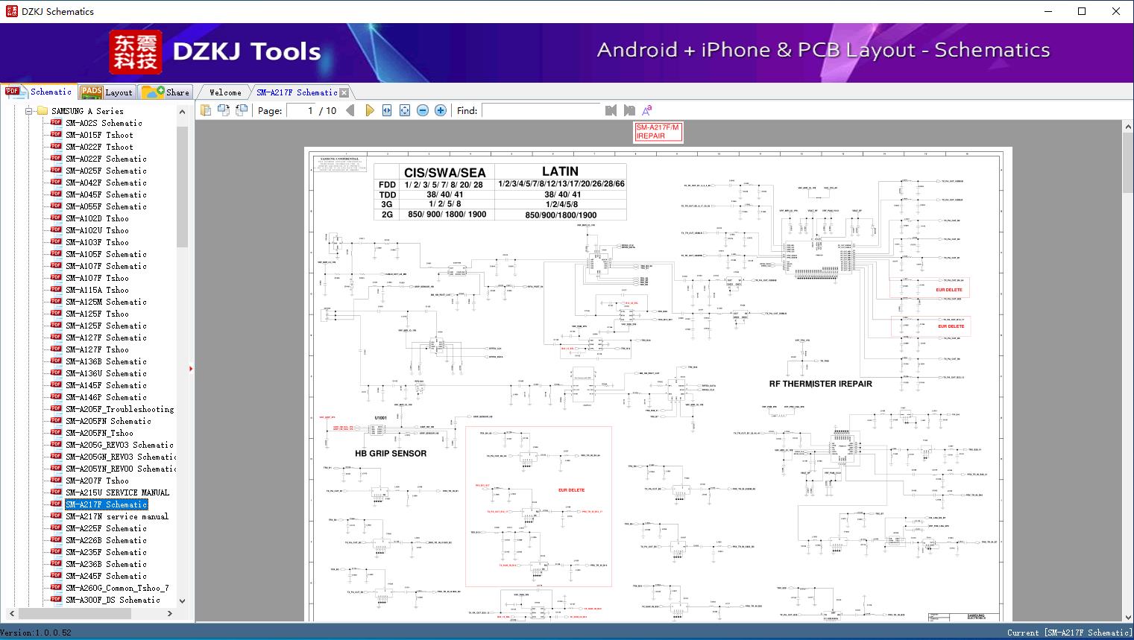Click the find-previous icon beside Find field
Screen dimensions: 1134x640
coord(610,110)
